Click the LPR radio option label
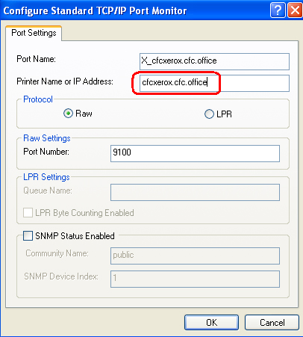 [x=224, y=114]
